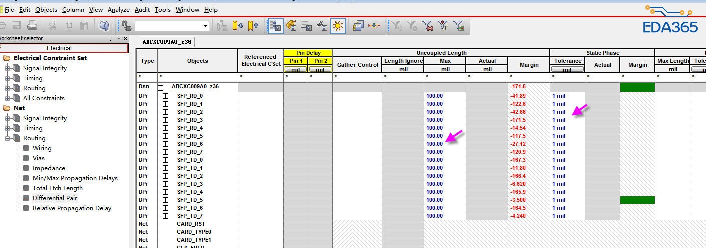Expand Signal Integrity under Electrical Constraint Set
The height and width of the screenshot is (248, 706).
click(x=8, y=68)
